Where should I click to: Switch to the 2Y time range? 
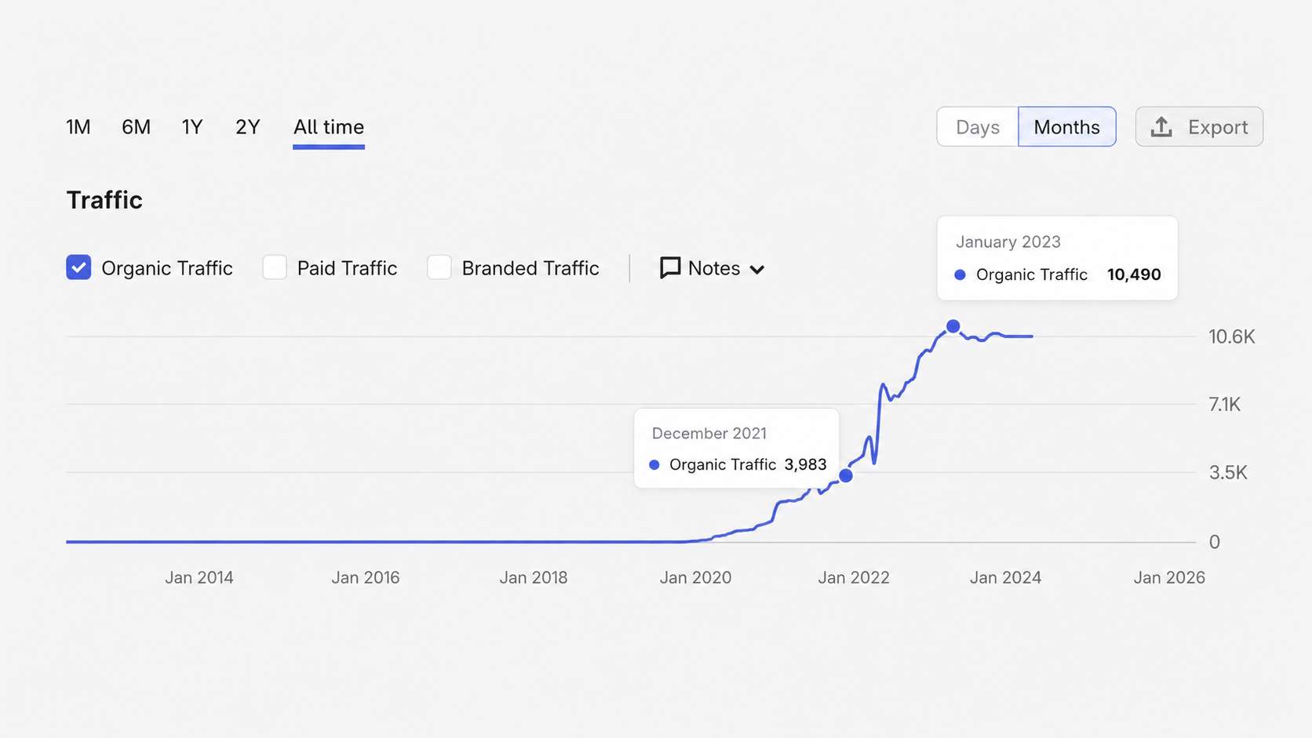point(247,127)
